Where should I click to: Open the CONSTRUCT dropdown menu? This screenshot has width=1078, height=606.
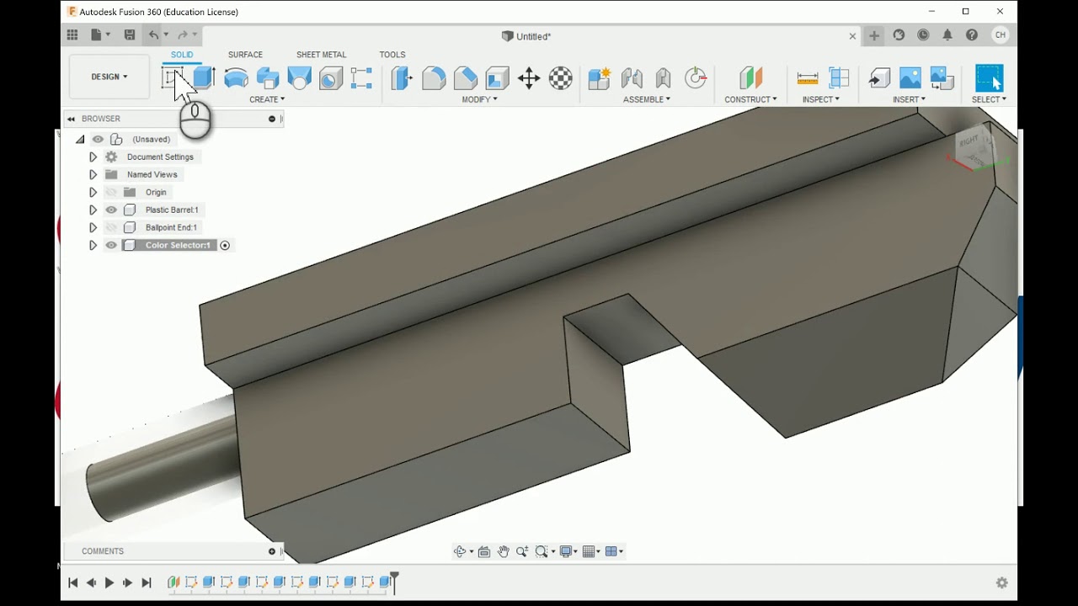(x=750, y=99)
